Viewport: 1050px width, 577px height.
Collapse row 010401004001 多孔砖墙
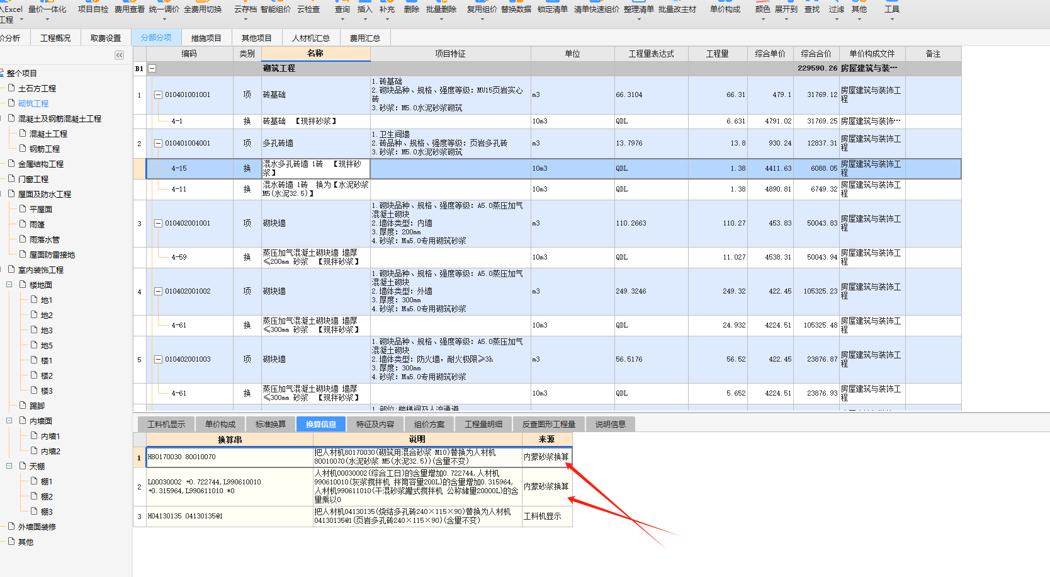158,143
